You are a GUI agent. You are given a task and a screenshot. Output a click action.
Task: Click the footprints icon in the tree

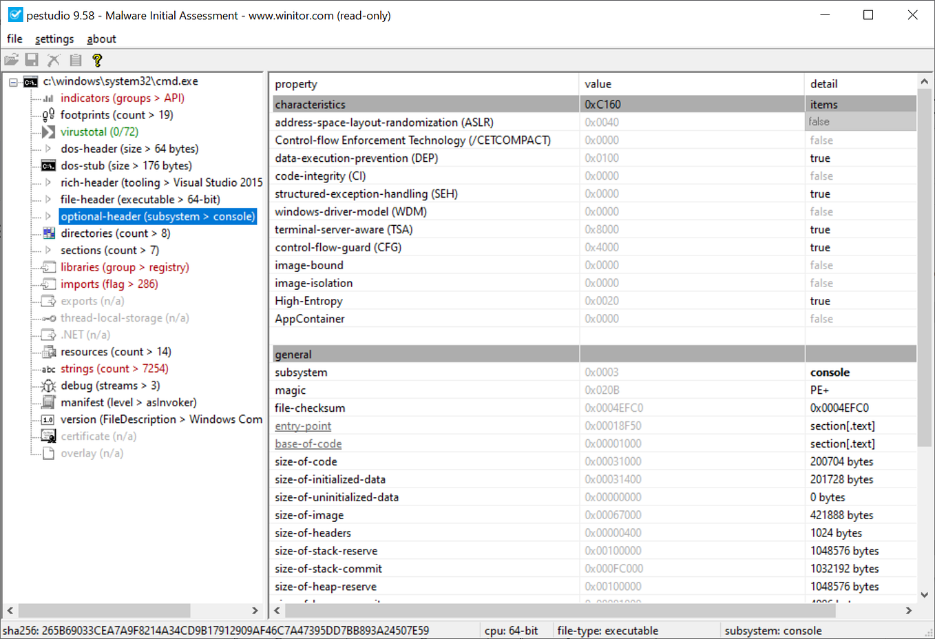click(47, 114)
